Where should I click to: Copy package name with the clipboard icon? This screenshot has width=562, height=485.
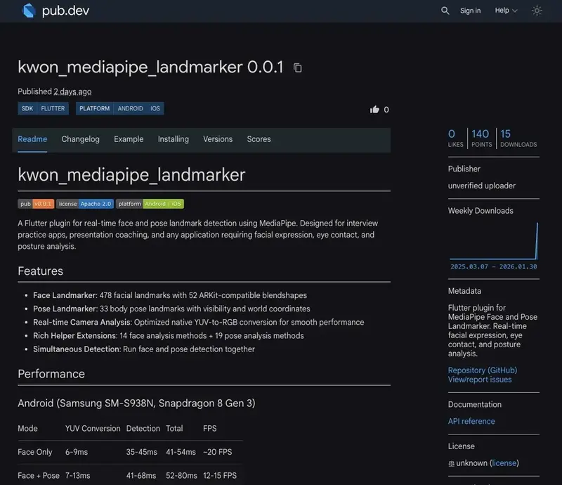coord(297,67)
